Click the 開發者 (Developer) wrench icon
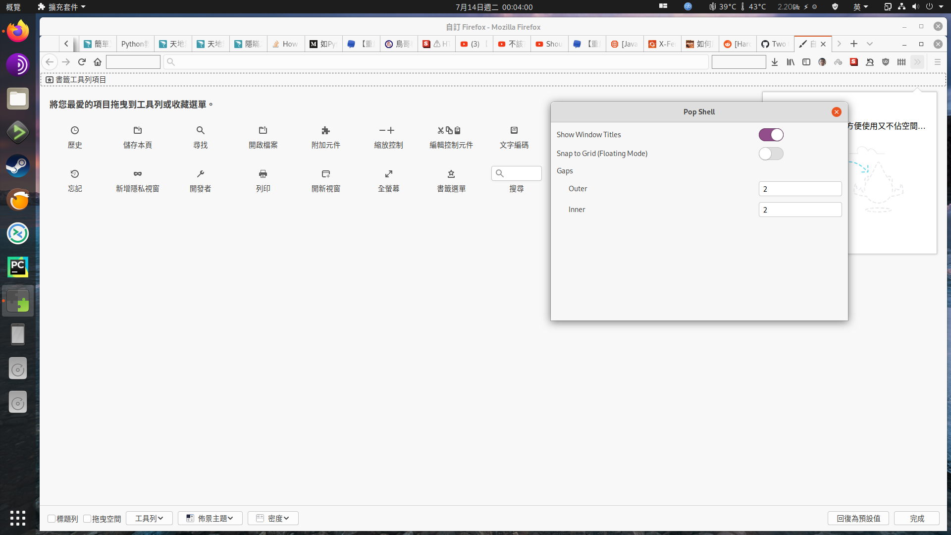The height and width of the screenshot is (535, 951). (201, 174)
